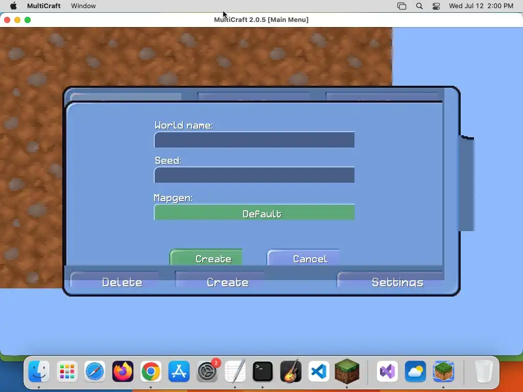Viewport: 523px width, 392px height.
Task: Launch Firefox from the dock
Action: click(123, 371)
